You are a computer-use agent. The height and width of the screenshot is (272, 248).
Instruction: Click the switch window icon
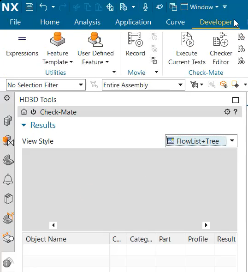[173, 7]
